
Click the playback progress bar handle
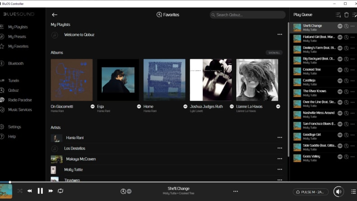[10, 182]
